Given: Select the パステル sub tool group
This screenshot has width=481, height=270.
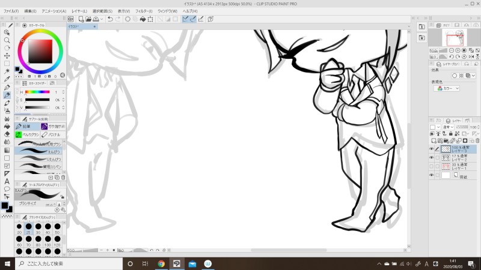Looking at the screenshot, I should pos(53,134).
